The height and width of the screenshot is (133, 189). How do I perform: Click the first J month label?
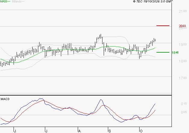tap(15, 131)
